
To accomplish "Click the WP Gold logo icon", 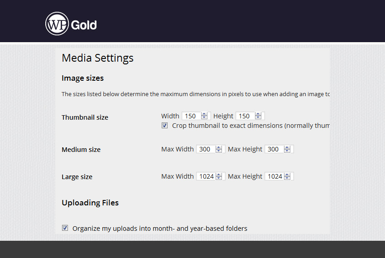I will (x=57, y=24).
